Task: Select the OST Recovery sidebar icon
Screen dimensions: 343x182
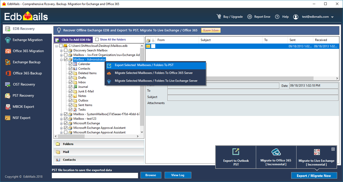Action: point(7,84)
